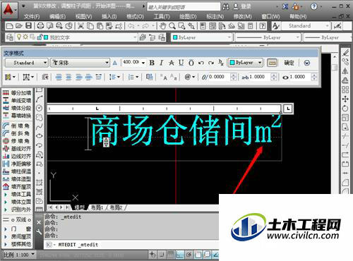Click the 基线对齐 command
The width and height of the screenshot is (353, 261).
pyautogui.click(x=17, y=149)
